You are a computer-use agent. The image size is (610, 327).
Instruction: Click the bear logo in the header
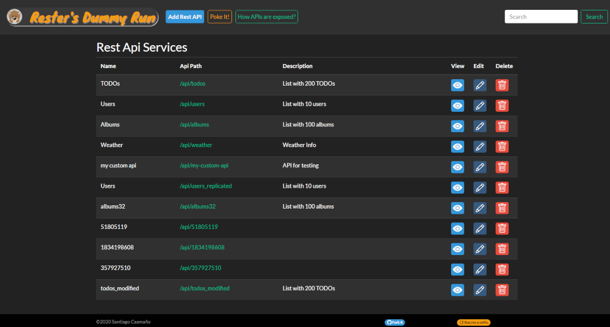click(x=15, y=17)
